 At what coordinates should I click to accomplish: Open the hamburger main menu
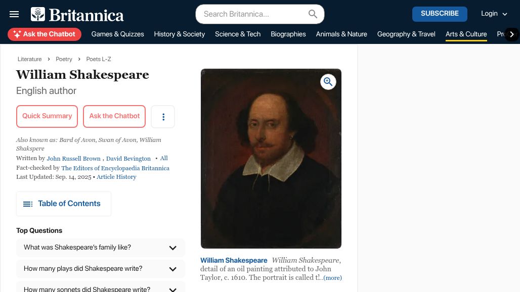coord(14,14)
